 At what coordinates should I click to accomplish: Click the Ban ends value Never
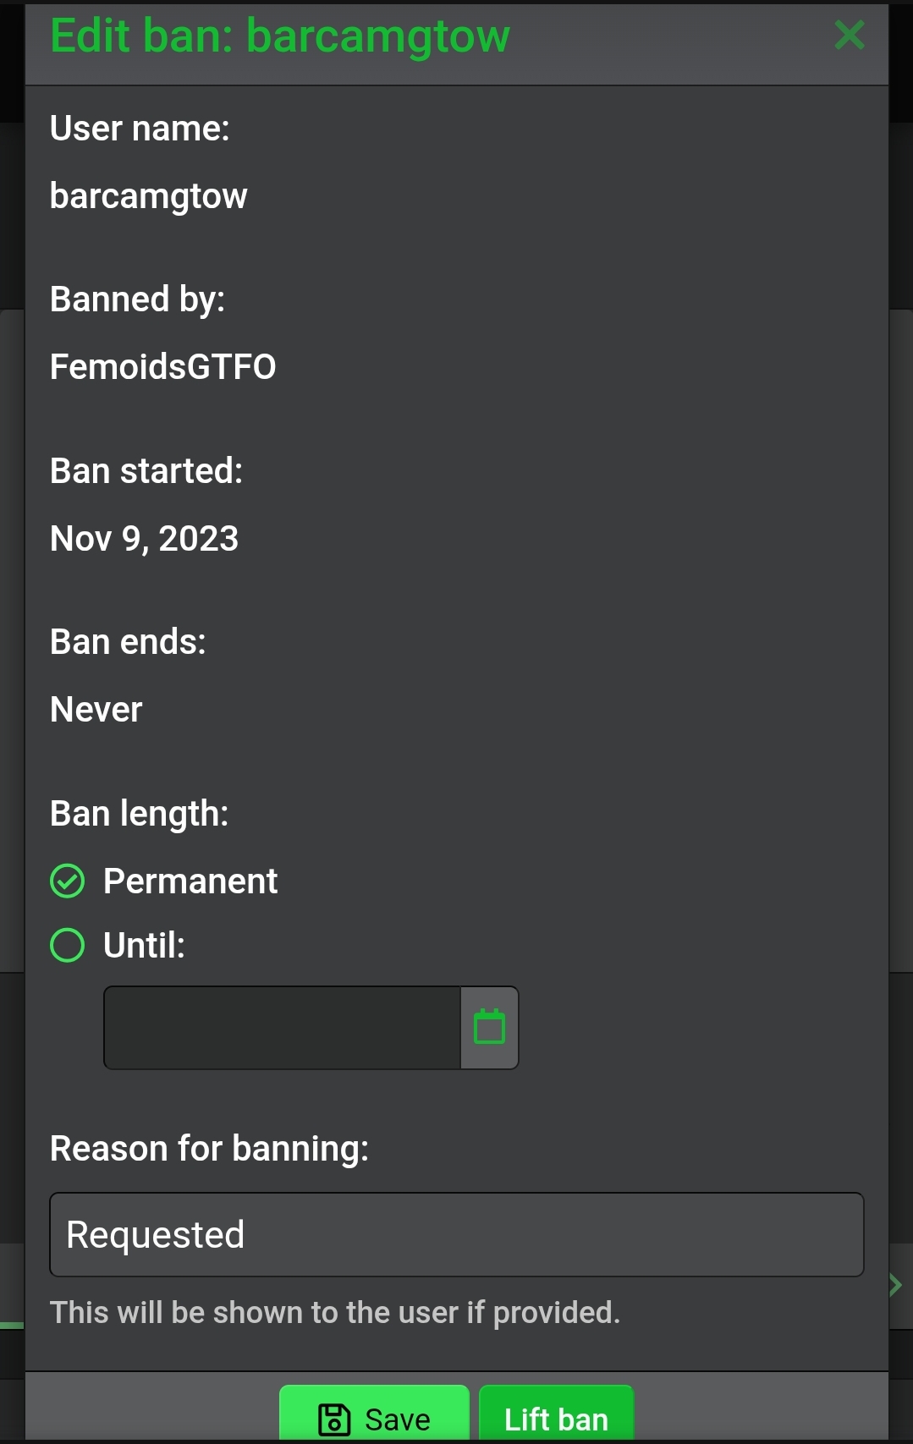point(96,710)
